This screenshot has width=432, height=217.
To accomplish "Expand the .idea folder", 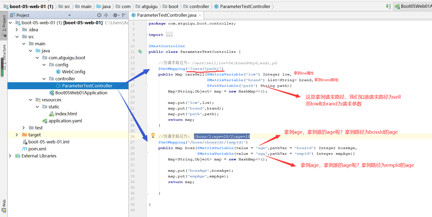I will tap(17, 30).
